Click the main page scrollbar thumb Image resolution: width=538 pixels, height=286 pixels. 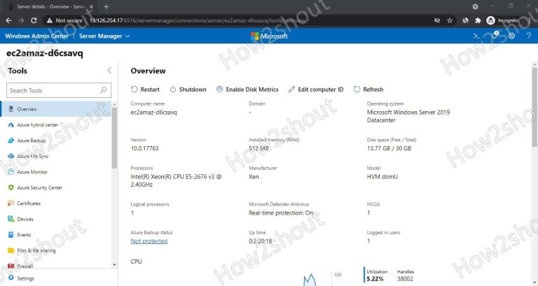click(534, 107)
